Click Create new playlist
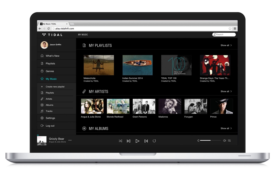 (55, 87)
